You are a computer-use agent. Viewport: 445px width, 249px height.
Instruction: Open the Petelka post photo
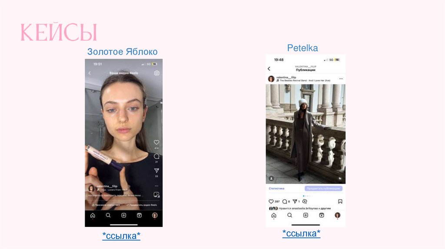pos(306,134)
